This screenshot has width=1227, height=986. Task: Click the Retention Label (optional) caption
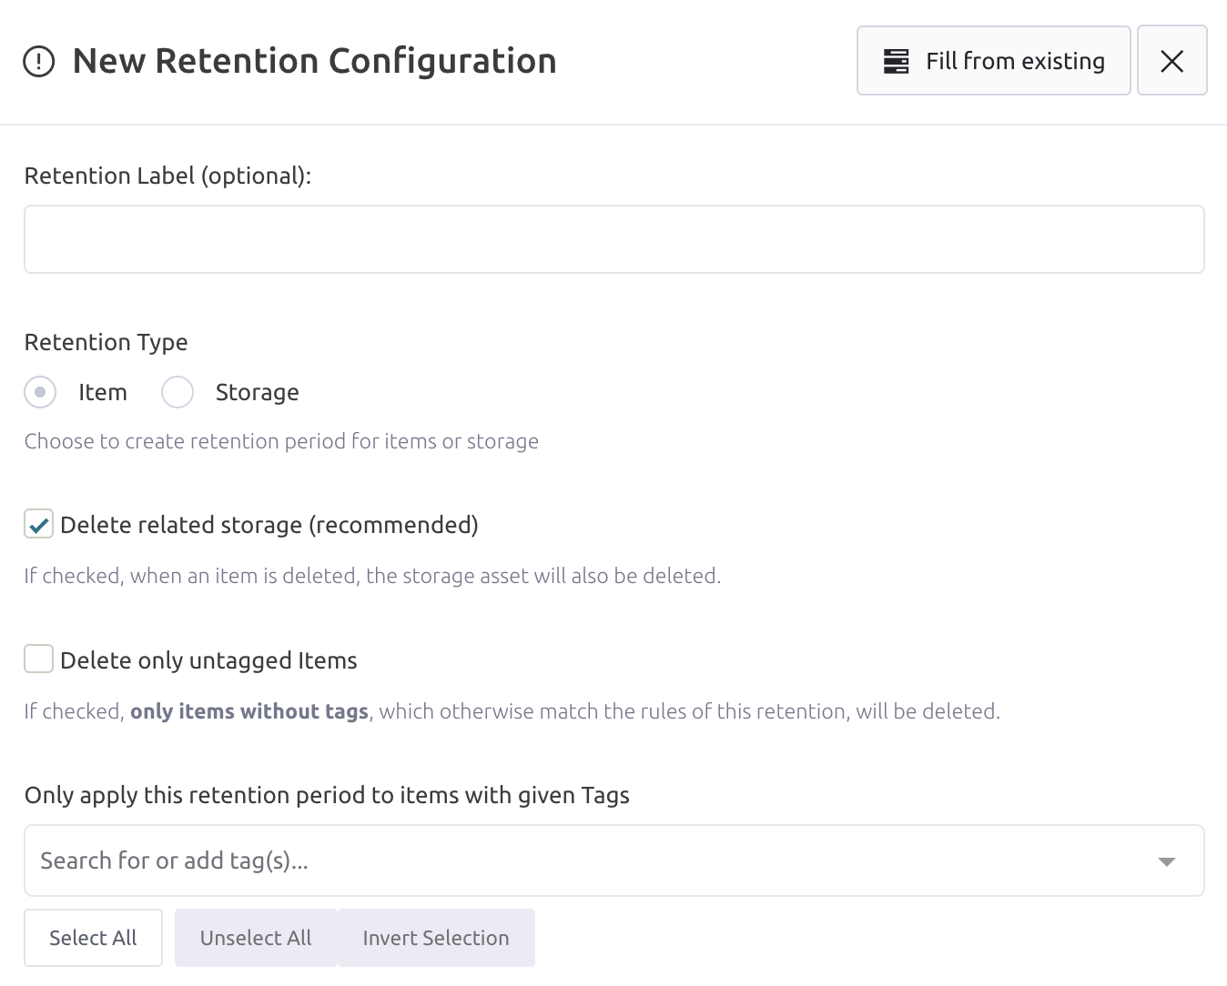pyautogui.click(x=167, y=176)
